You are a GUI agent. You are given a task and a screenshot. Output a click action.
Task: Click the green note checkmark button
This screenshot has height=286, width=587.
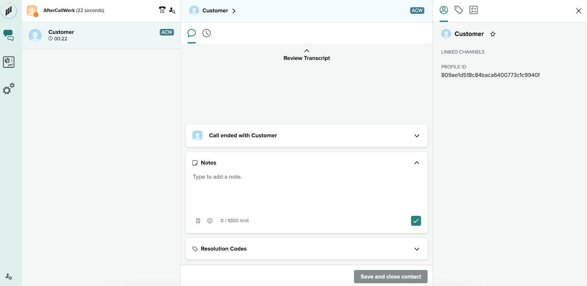pos(416,221)
